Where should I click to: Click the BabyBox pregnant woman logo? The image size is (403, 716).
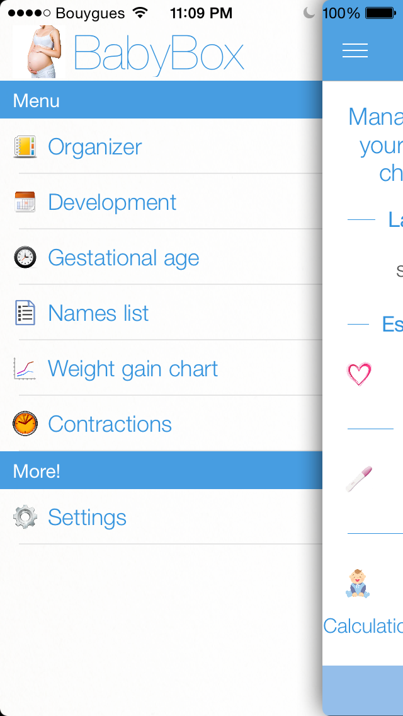point(39,52)
